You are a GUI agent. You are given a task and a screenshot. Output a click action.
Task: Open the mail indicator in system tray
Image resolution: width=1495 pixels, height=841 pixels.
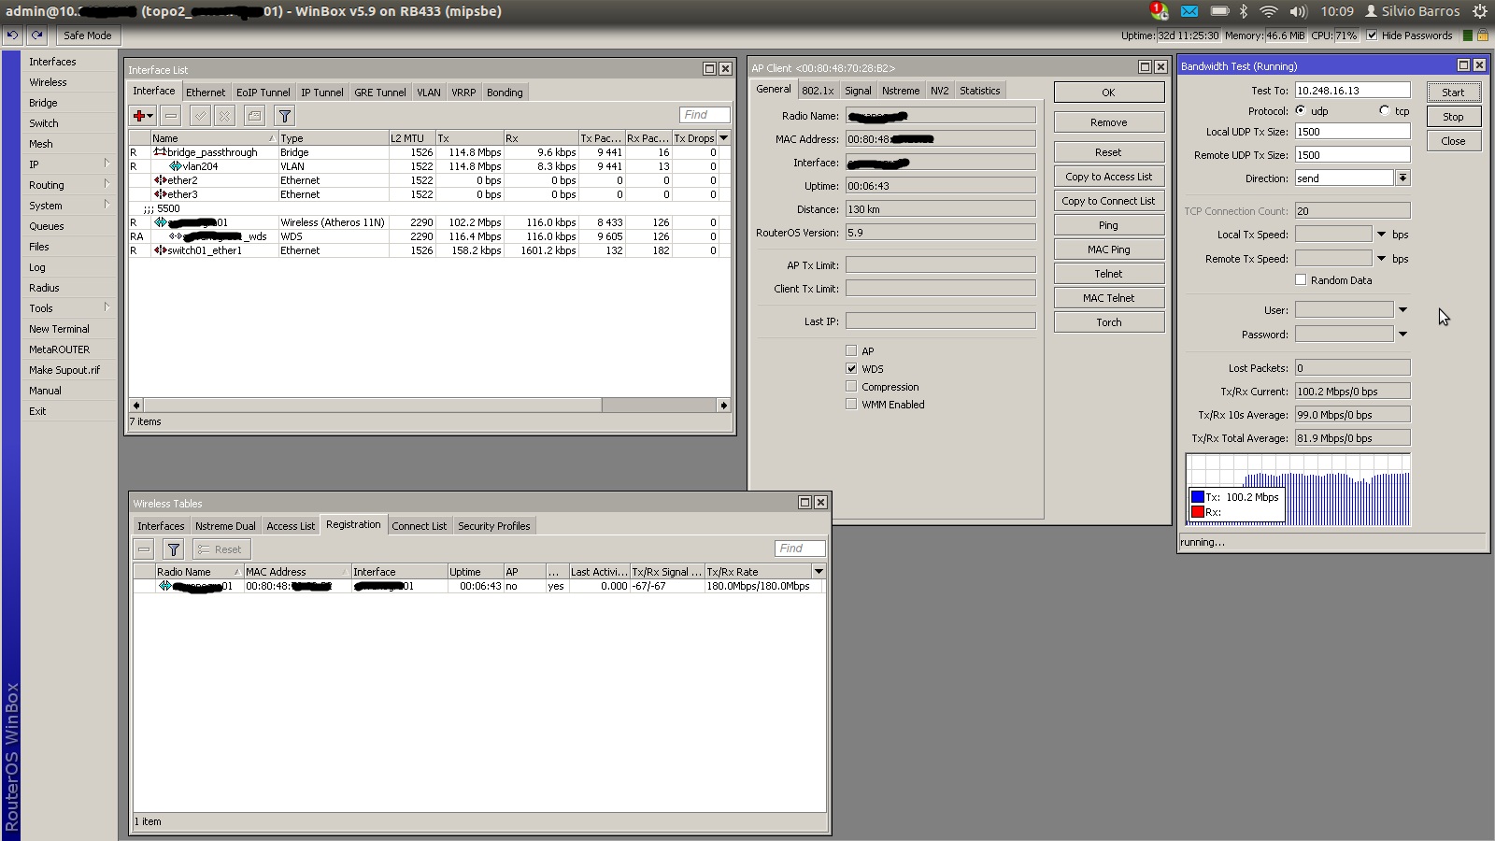tap(1189, 11)
